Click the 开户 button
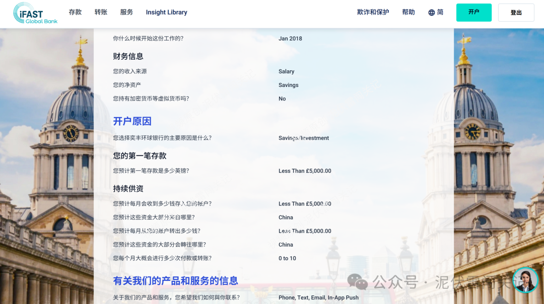The height and width of the screenshot is (304, 544). click(473, 13)
